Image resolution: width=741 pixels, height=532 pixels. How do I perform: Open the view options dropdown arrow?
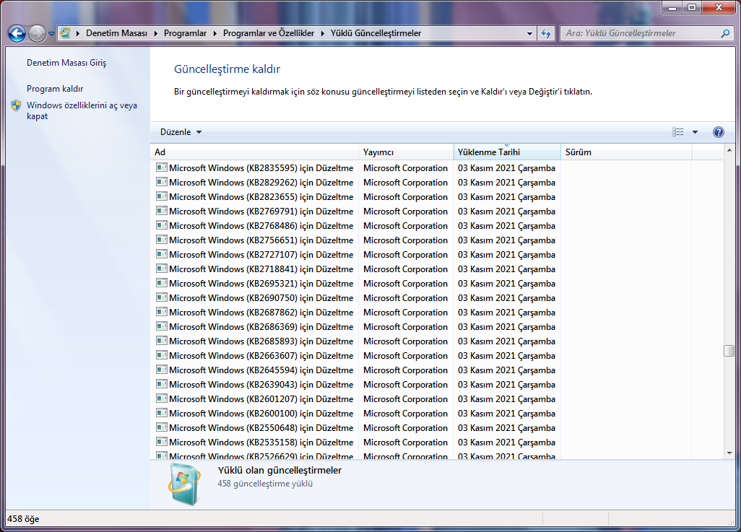[x=695, y=132]
